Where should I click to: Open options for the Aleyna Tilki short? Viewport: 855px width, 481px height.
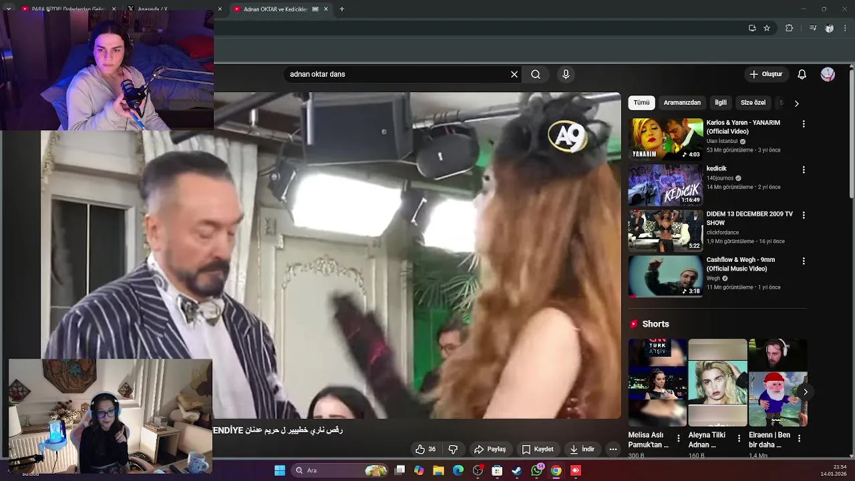739,438
